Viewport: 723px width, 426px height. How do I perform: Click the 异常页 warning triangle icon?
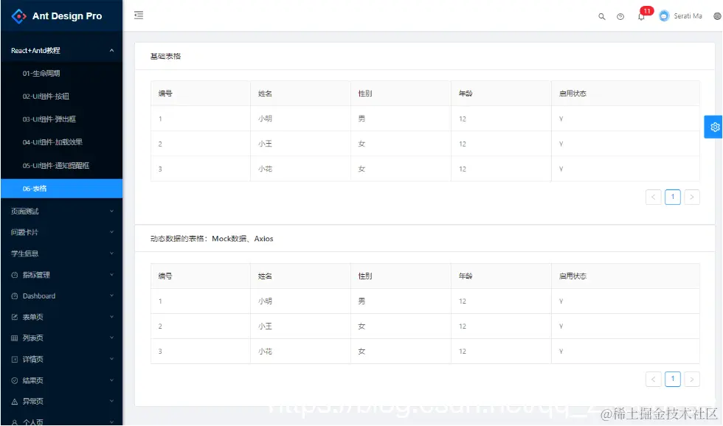pyautogui.click(x=15, y=402)
